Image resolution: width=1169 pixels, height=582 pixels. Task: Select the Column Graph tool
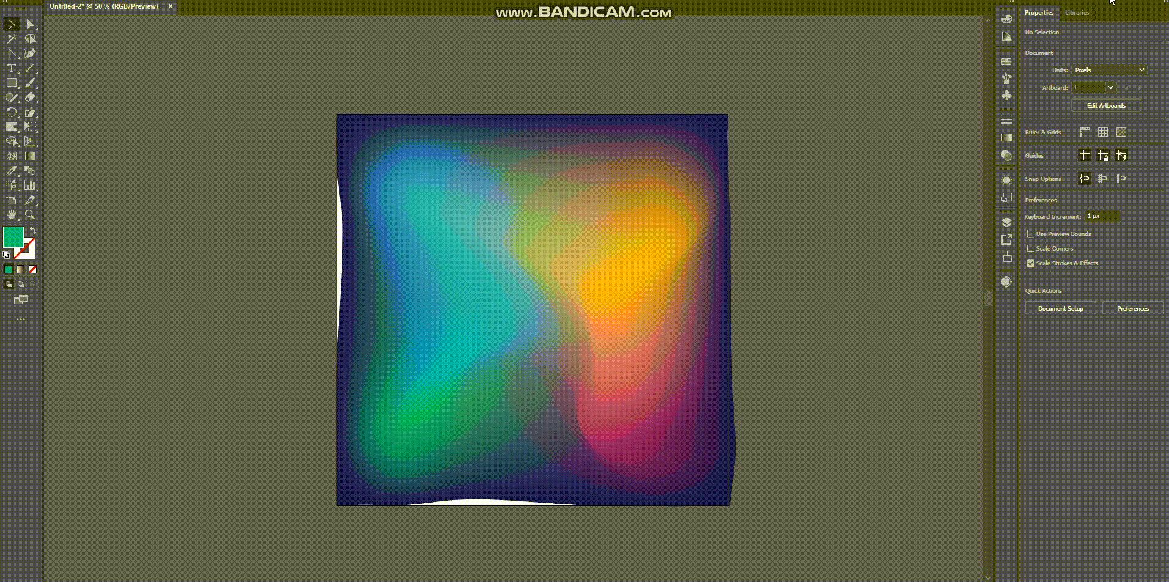30,186
